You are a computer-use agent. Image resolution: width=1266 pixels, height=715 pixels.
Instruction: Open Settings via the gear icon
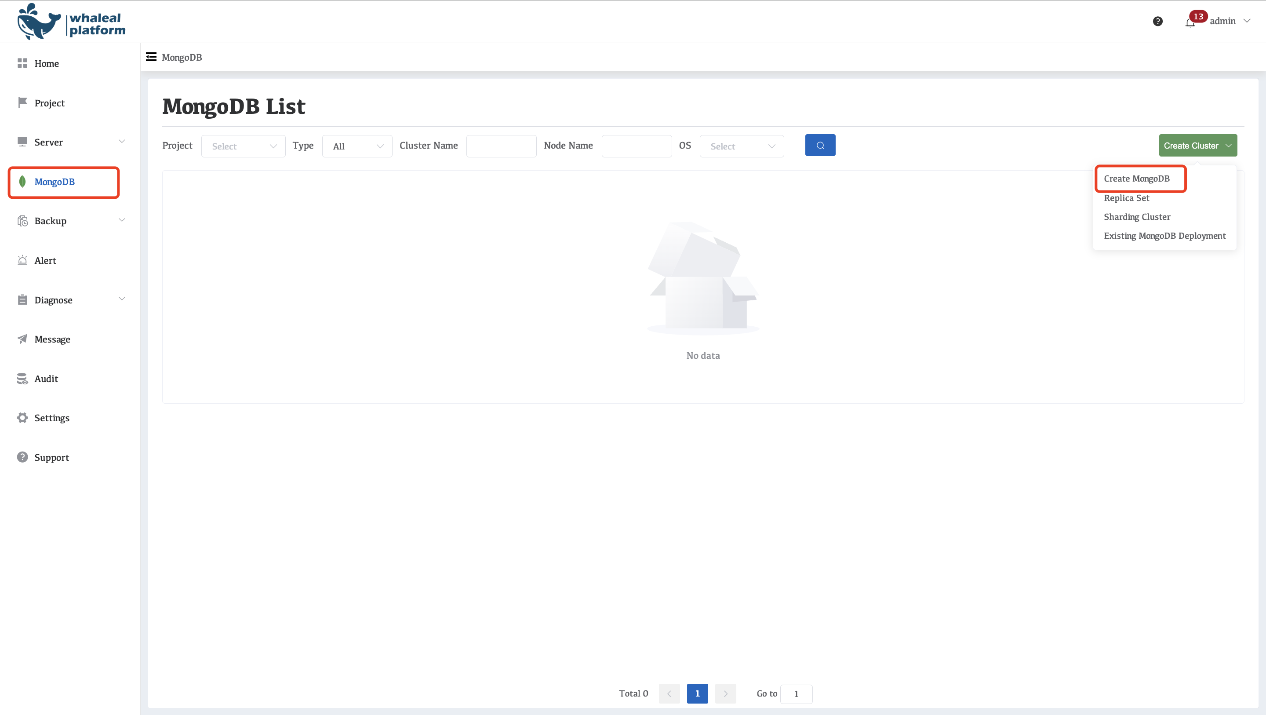[x=22, y=418]
